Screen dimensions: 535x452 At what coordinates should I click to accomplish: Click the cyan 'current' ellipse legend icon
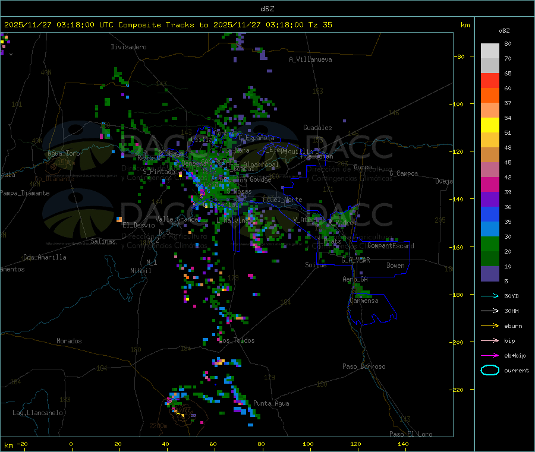(490, 370)
